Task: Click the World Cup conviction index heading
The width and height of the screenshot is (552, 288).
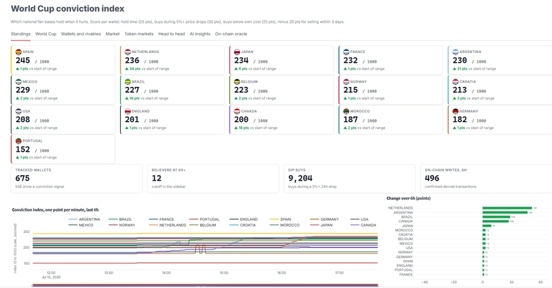Action: click(x=68, y=9)
